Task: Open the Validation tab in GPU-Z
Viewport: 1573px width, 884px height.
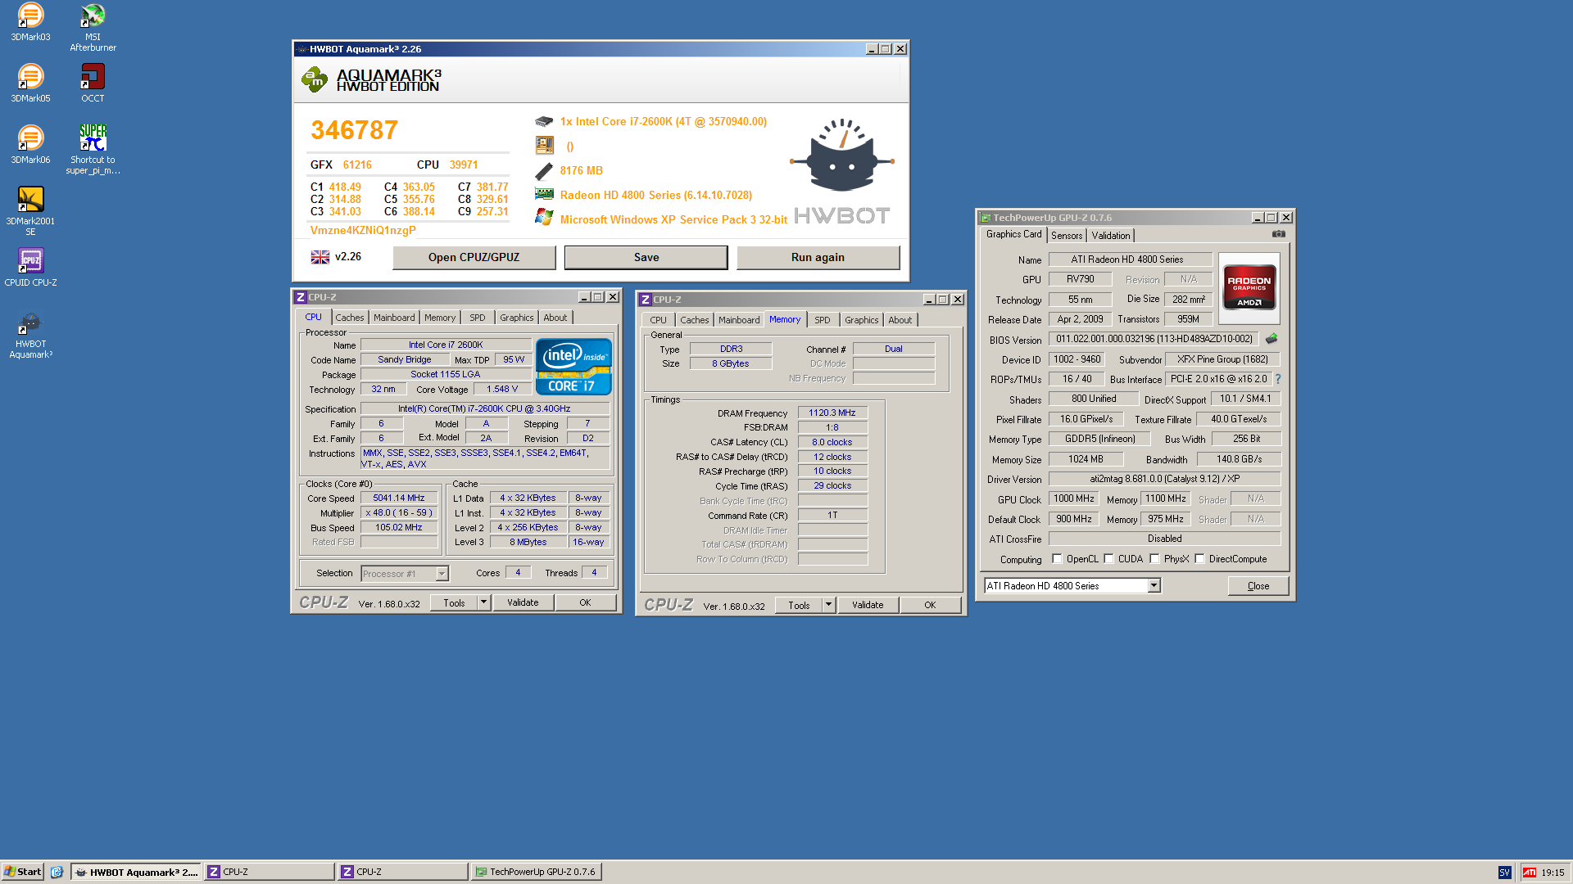Action: [x=1111, y=236]
